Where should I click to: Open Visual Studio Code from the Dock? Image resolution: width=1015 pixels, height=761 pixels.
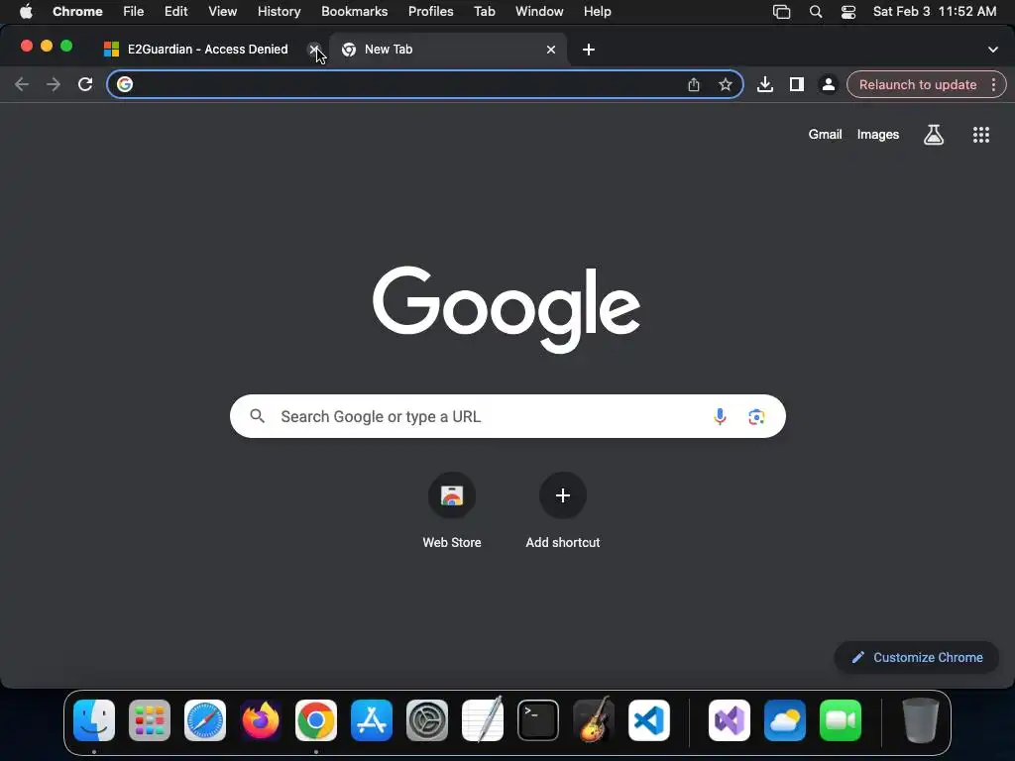coord(648,720)
